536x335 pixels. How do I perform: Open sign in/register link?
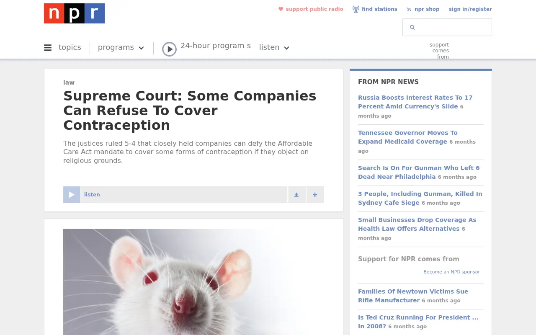[470, 9]
